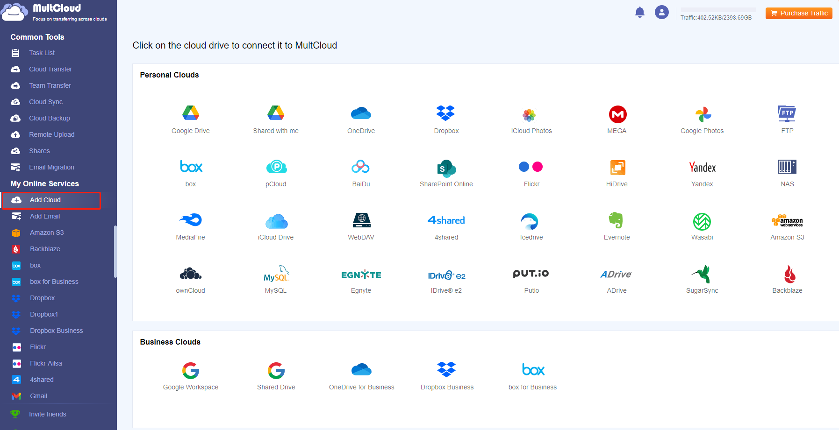The height and width of the screenshot is (430, 839).
Task: Click the MultCloud logo
Action: click(54, 12)
